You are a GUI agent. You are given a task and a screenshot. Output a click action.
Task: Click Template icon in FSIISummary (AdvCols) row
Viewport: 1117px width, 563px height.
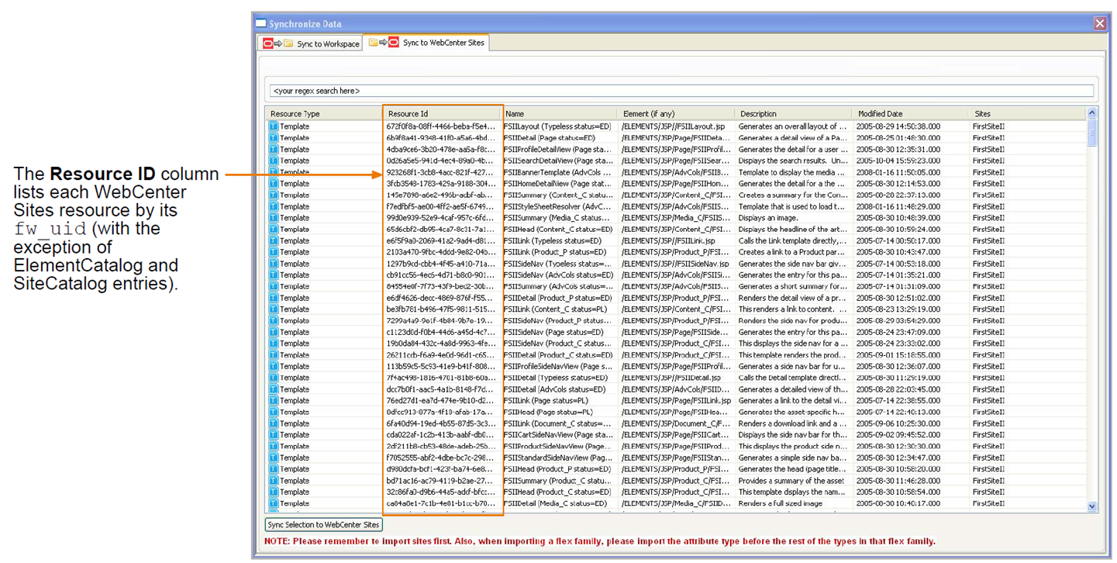pos(274,286)
